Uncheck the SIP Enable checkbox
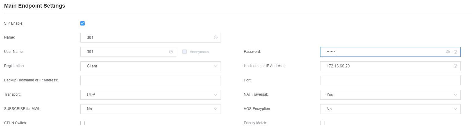Screen dimensions: 472x130 (82, 23)
